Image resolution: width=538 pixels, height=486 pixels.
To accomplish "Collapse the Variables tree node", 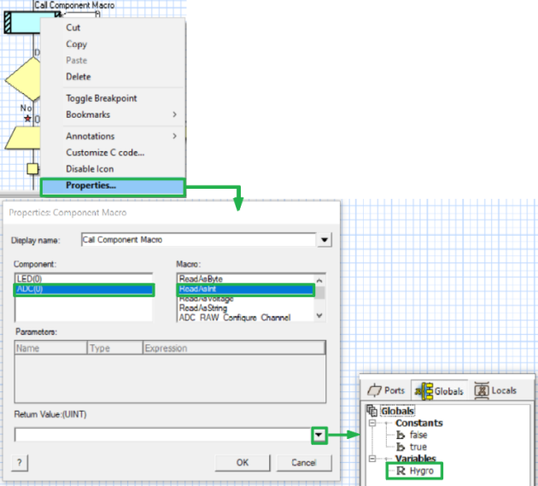I will pos(371,459).
